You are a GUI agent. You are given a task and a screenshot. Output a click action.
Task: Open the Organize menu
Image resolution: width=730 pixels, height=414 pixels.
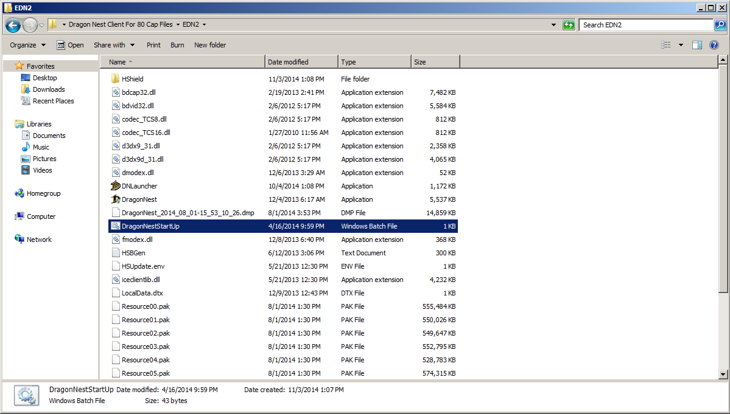tap(27, 45)
